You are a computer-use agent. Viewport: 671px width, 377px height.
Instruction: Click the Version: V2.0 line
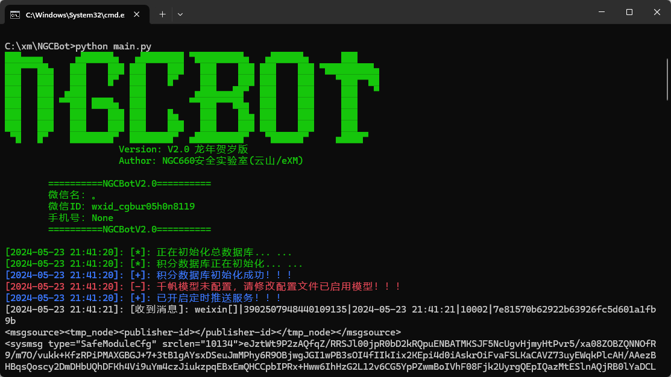point(183,149)
